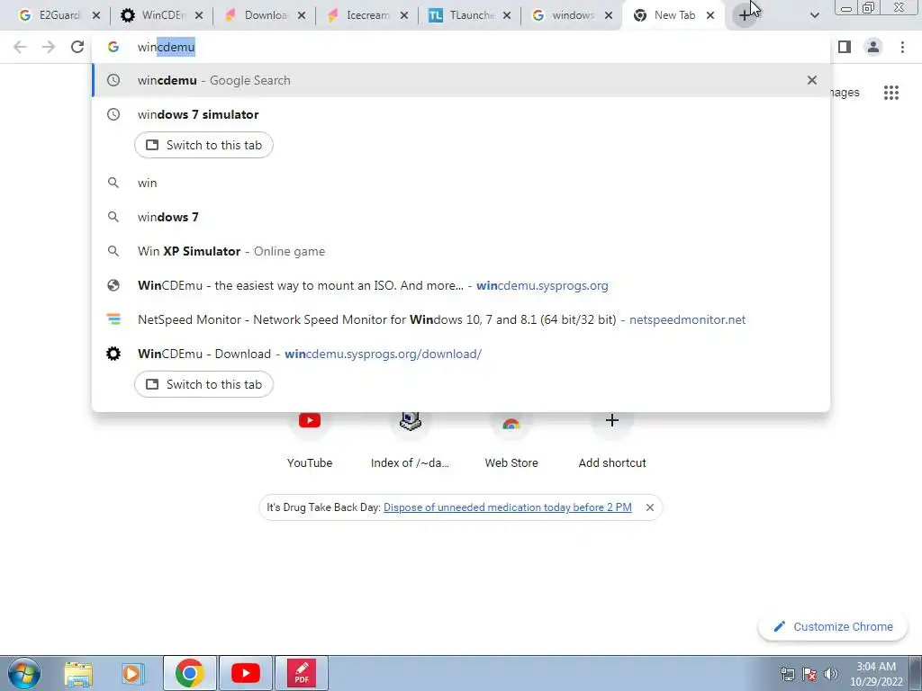922x691 pixels.
Task: Open the Icecream tab
Action: pos(360,15)
